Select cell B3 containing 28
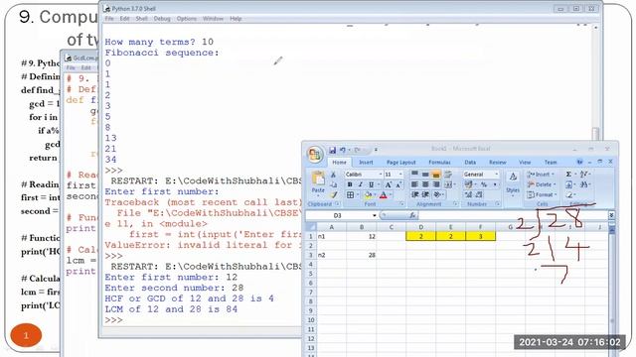This screenshot has height=357, width=636. [362, 255]
